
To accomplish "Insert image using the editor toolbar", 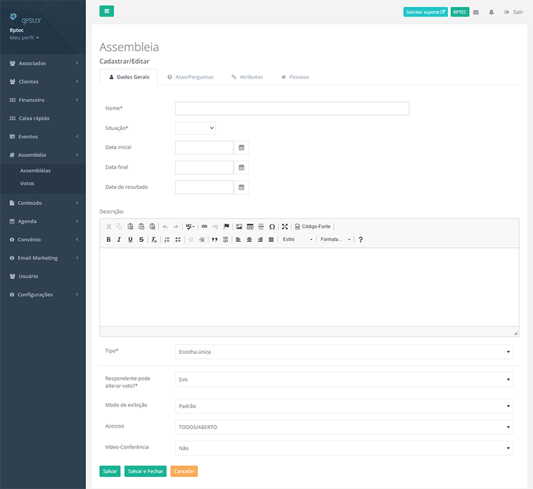I will point(239,227).
